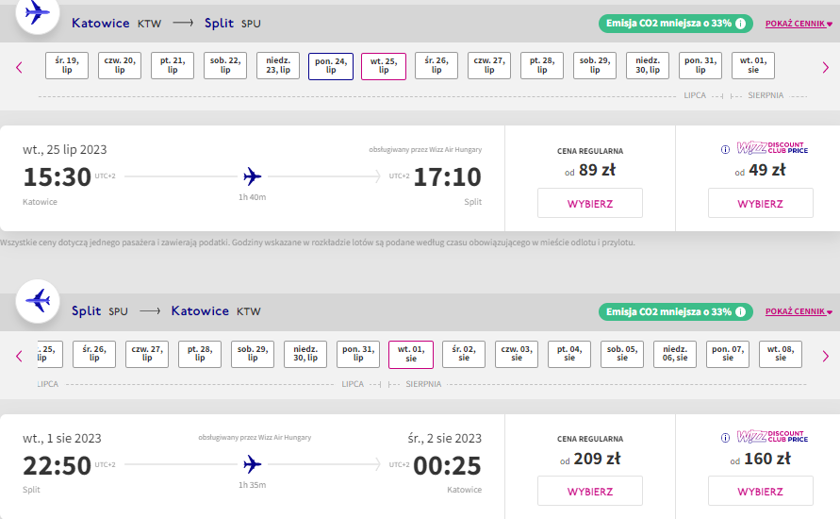Expand return POKAŻ CENNIK price list

pyautogui.click(x=799, y=311)
